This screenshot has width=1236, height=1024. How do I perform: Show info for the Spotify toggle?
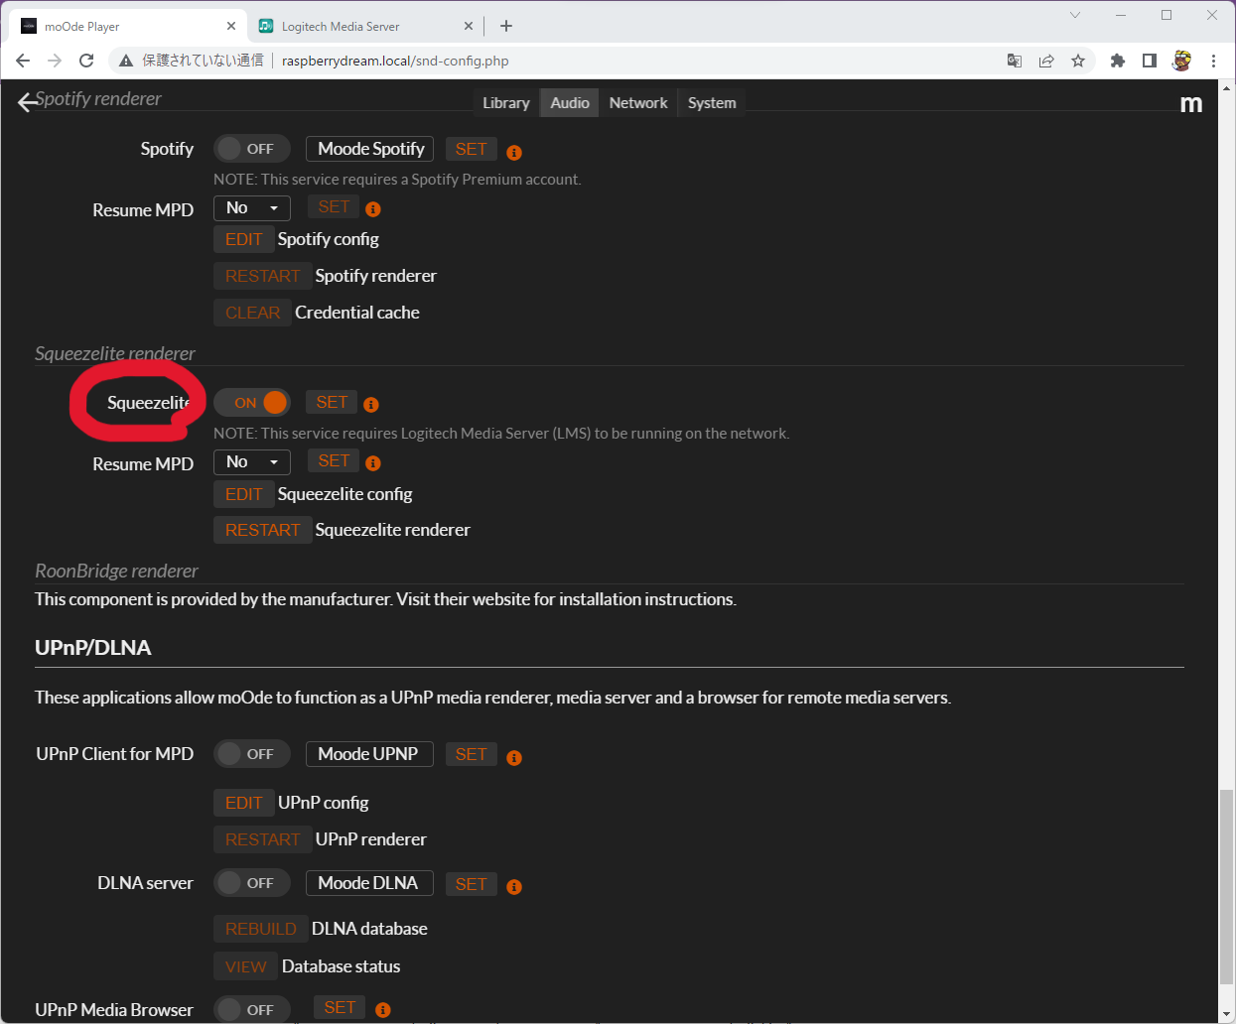514,153
